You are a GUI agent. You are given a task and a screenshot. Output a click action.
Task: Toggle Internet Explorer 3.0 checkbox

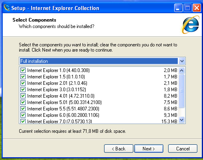(x=23, y=90)
